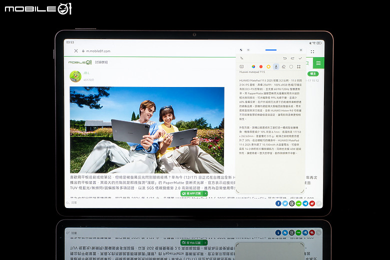Select the eraser tool

(283, 66)
